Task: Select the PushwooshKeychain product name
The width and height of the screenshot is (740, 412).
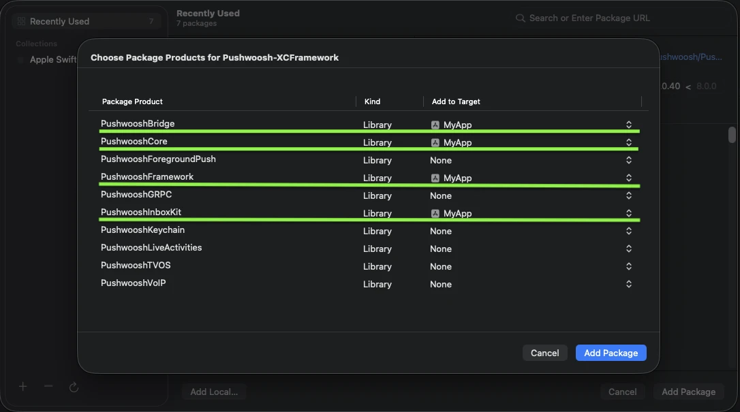Action: pos(142,230)
